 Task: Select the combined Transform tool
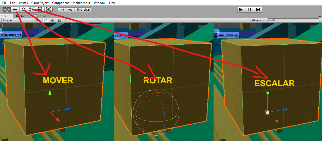click(48, 10)
